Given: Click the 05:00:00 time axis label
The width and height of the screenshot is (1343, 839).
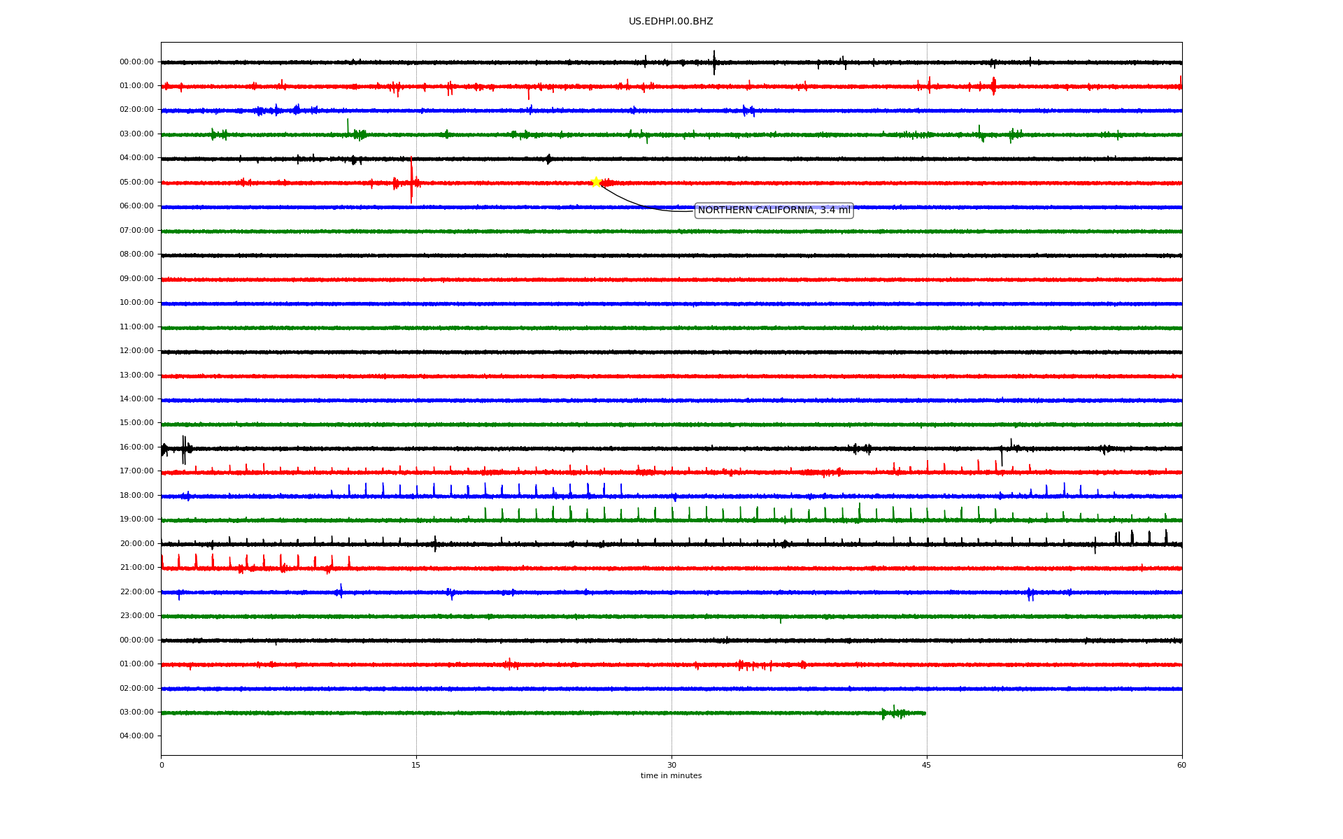Looking at the screenshot, I should (136, 182).
